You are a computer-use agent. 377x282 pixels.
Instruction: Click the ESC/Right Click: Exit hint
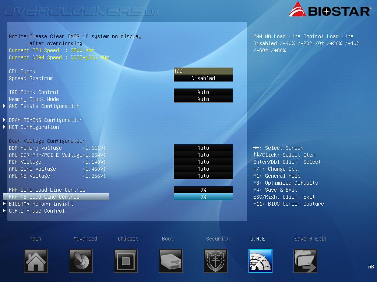click(284, 197)
